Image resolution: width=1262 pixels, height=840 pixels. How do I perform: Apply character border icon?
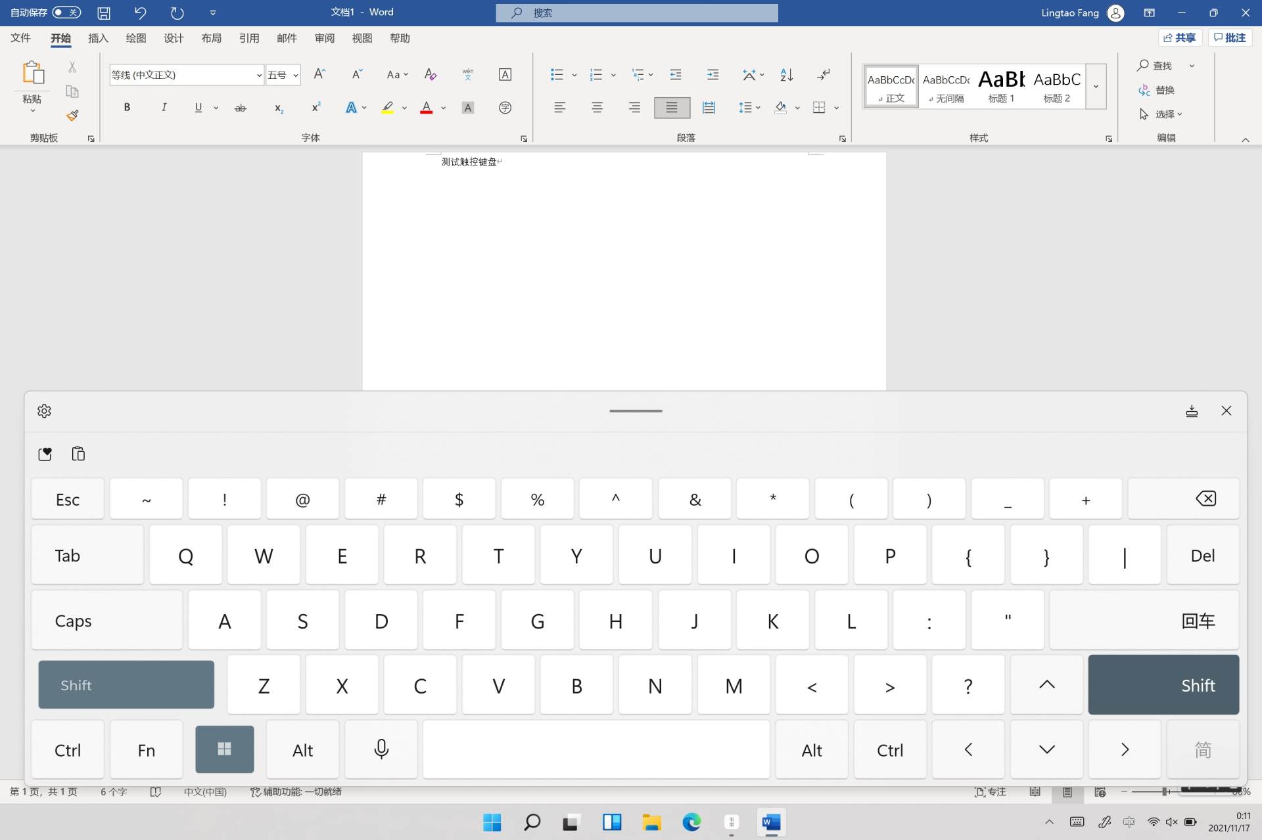[505, 74]
